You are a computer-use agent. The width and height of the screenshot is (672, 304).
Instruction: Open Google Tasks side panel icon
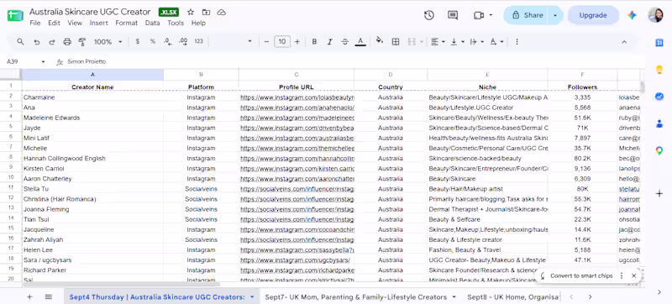(659, 97)
